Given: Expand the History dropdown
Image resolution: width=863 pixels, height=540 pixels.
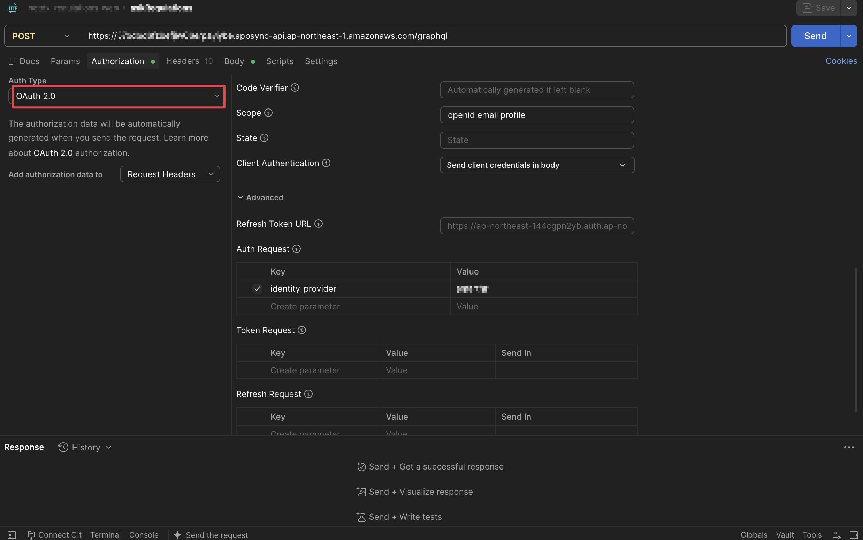Looking at the screenshot, I should (109, 447).
